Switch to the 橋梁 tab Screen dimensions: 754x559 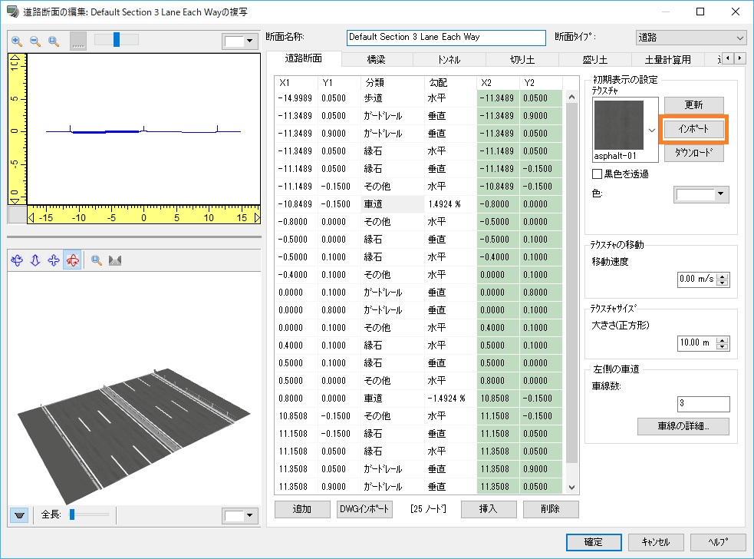click(x=377, y=59)
